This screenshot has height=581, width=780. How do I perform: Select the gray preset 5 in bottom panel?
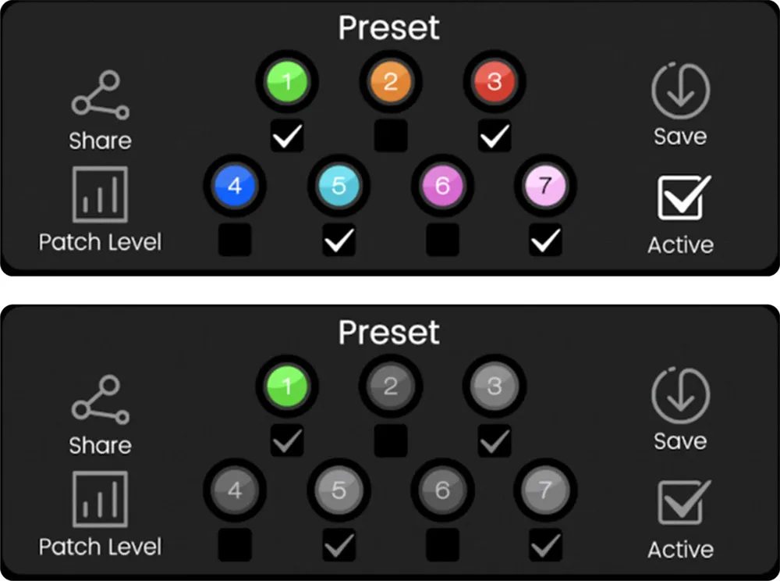point(339,490)
